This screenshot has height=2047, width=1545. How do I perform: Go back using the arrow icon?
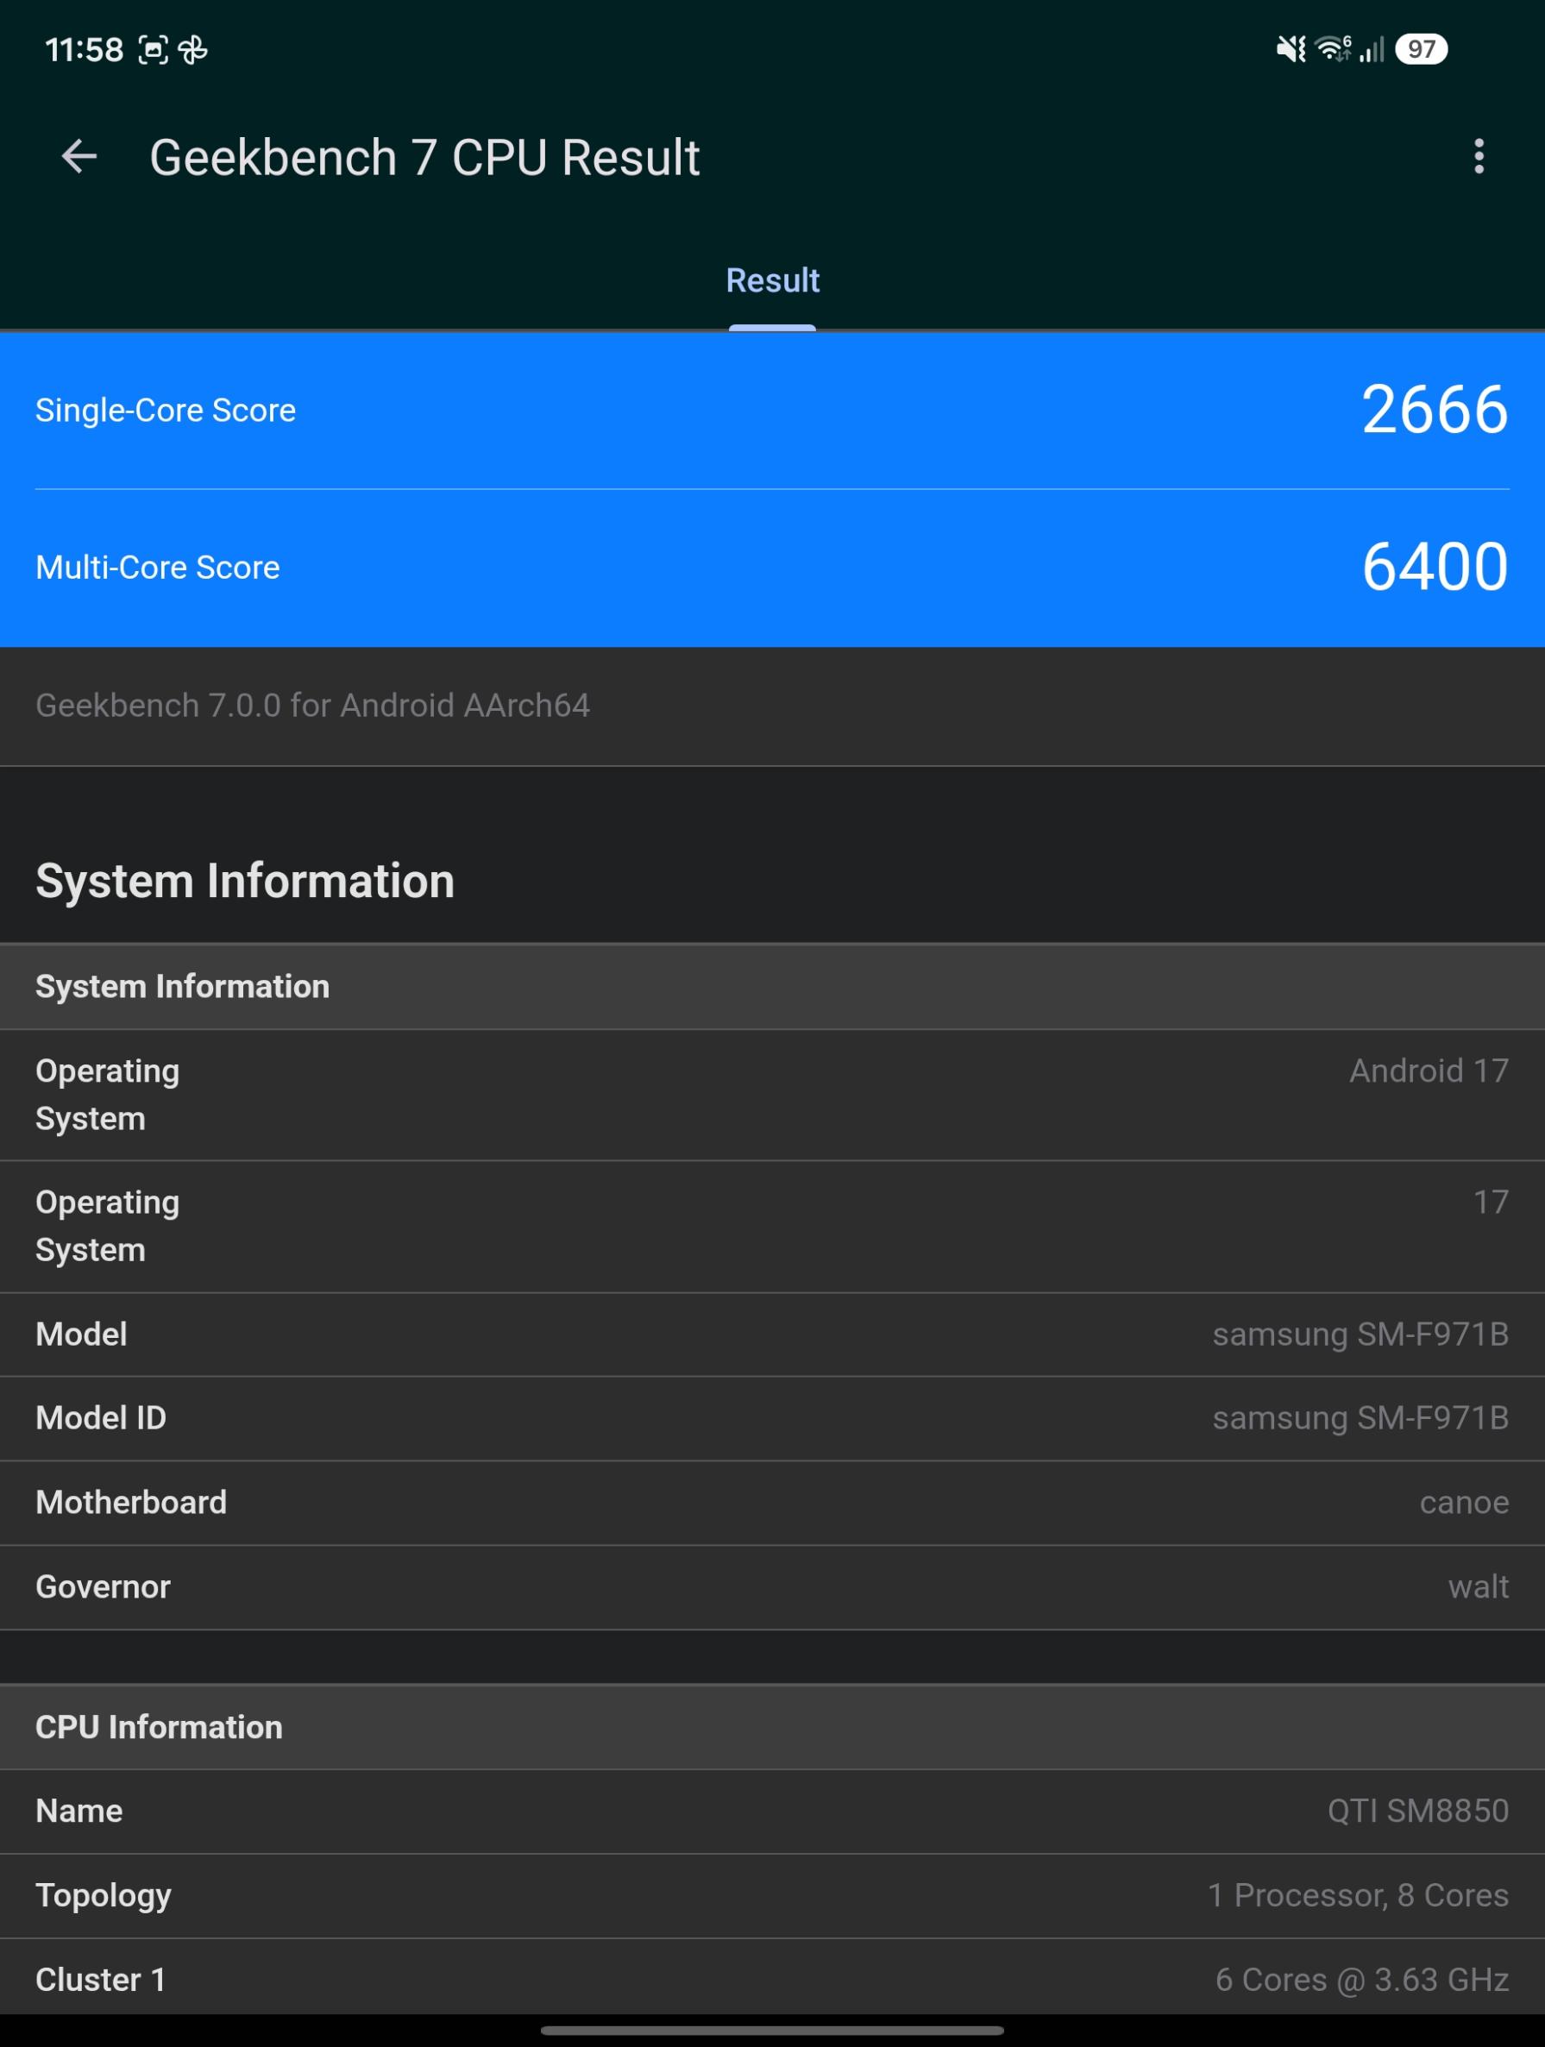(79, 156)
